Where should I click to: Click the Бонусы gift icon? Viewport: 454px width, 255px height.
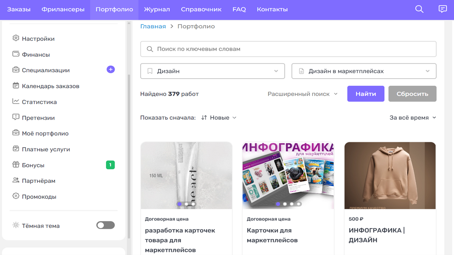(16, 165)
